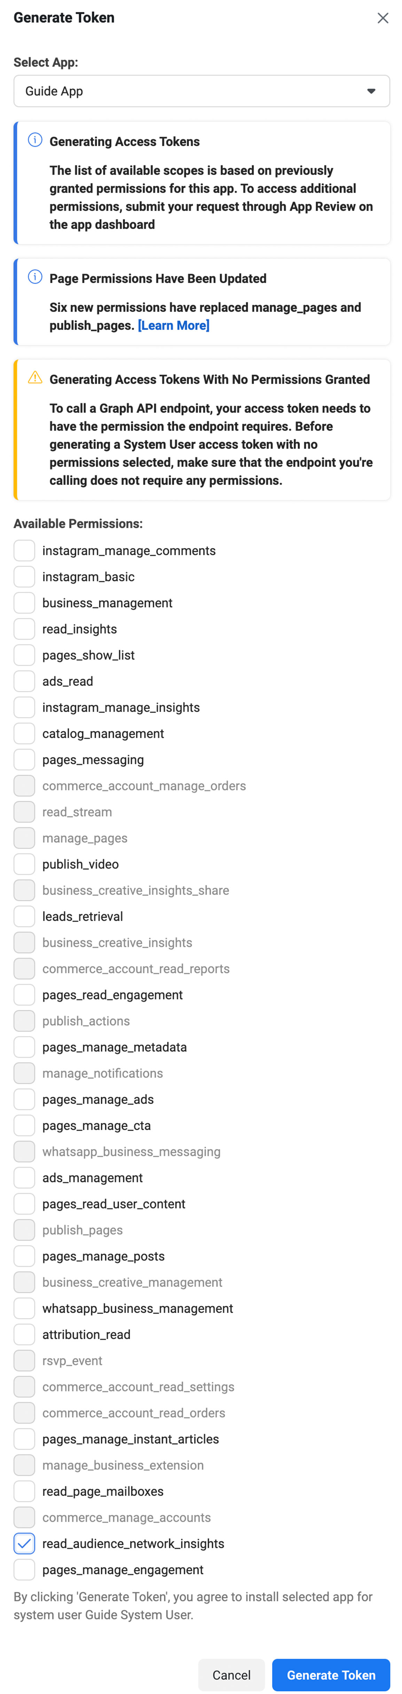Check the pages_messaging checkbox
This screenshot has height=1694, width=402.
(24, 760)
